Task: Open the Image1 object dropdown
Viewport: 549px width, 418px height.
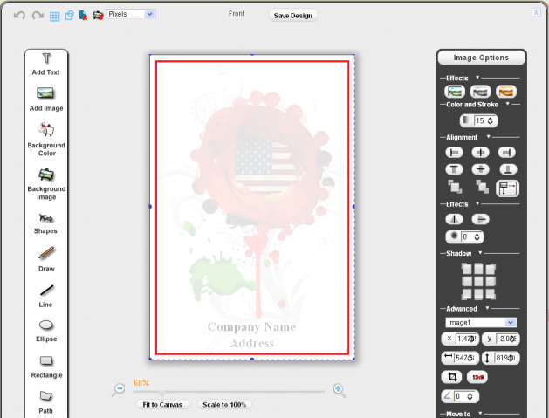Action: click(481, 322)
